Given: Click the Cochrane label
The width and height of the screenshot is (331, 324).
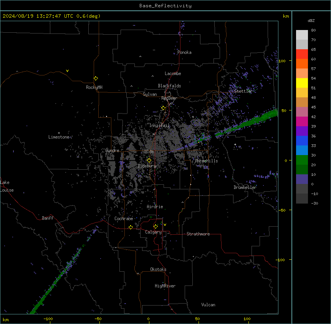Looking at the screenshot, I should pyautogui.click(x=124, y=219).
